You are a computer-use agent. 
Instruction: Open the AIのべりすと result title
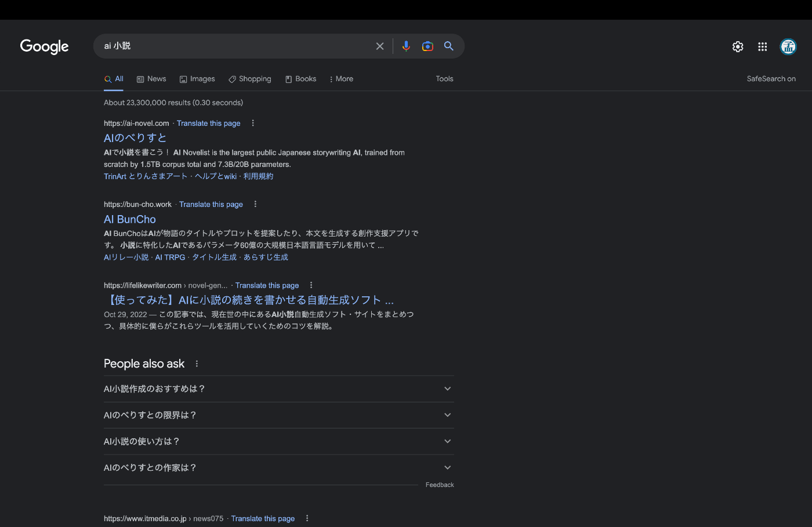tap(135, 138)
